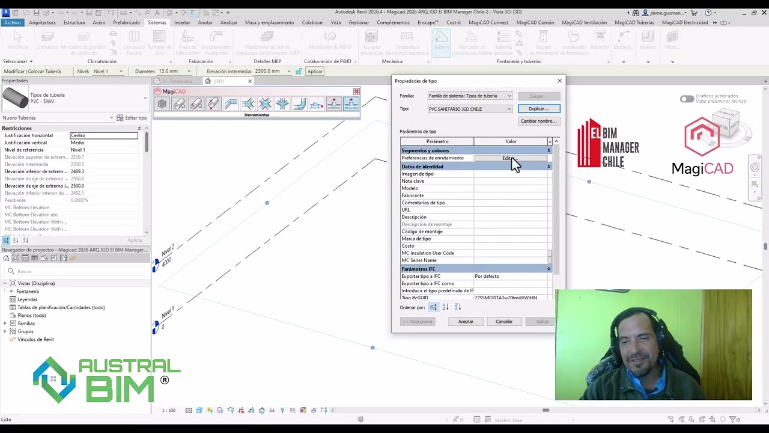The height and width of the screenshot is (433, 769).
Task: Toggle Gráficos acelerados switch
Action: [x=687, y=99]
